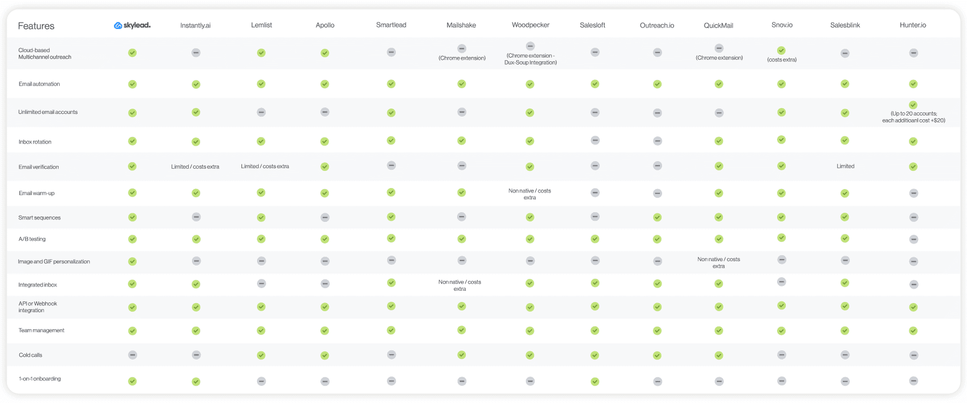Screen dimensions: 967x403
Task: Click Apollo's gray dash for Smart sequences
Action: pos(325,218)
